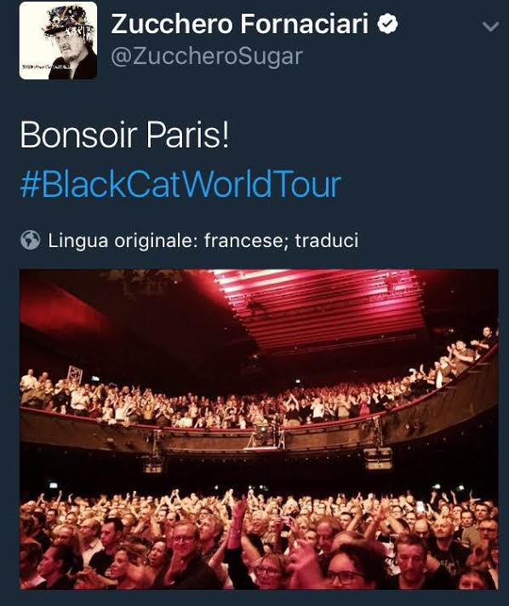The height and width of the screenshot is (606, 509).
Task: Select the Zucchero Fornaciari display name
Action: coord(240,24)
